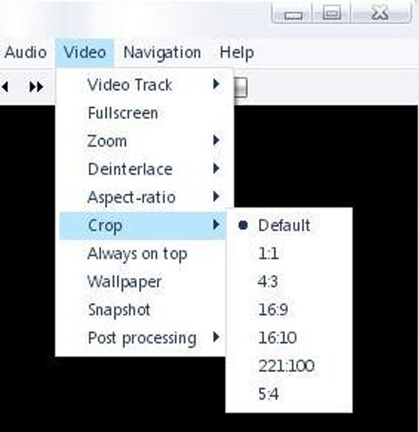Select the Default crop radio option
Viewport: 419px width, 432px height.
click(x=284, y=225)
